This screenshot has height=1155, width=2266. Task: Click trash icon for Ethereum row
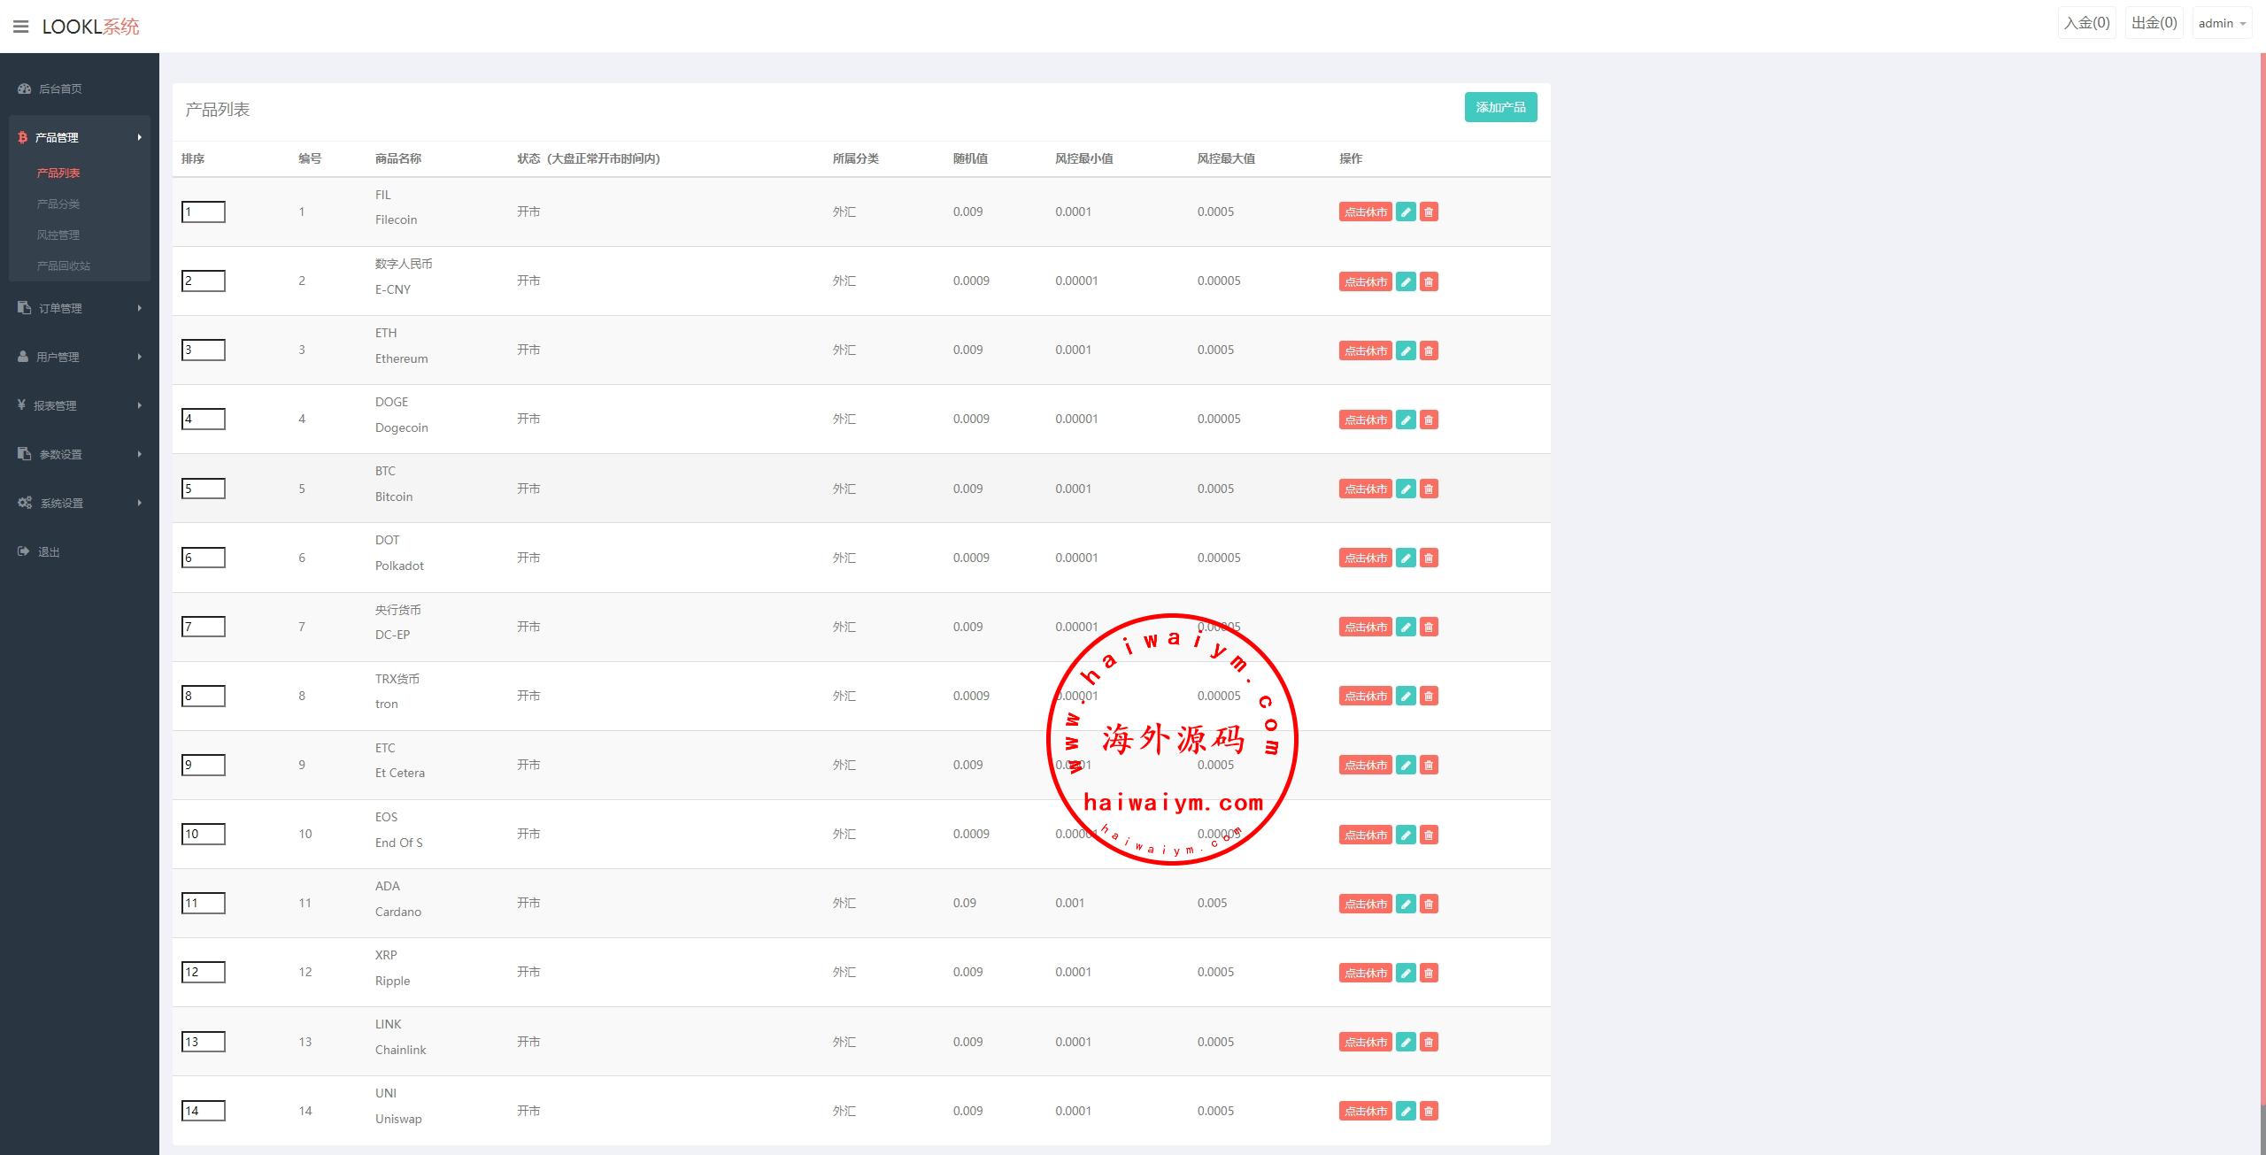(1428, 350)
